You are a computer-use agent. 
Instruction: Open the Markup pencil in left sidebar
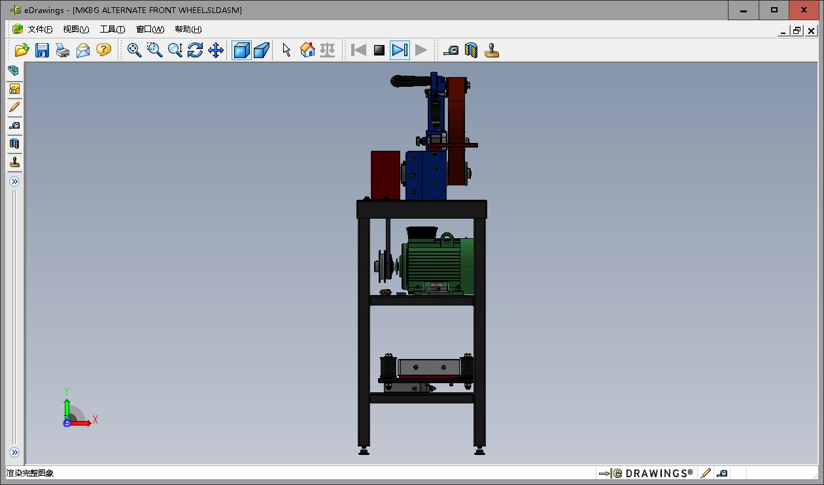tap(14, 107)
